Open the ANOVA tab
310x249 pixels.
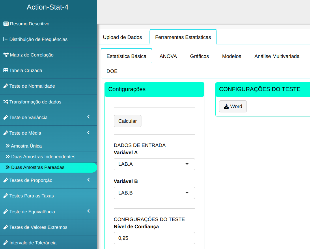coord(168,56)
